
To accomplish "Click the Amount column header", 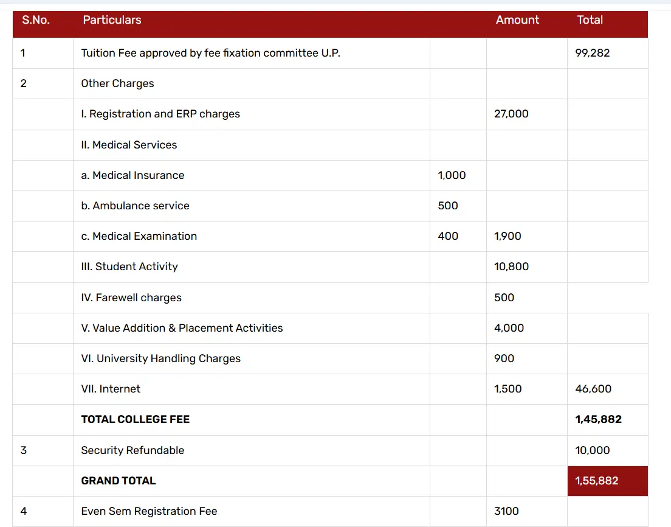I will (517, 20).
